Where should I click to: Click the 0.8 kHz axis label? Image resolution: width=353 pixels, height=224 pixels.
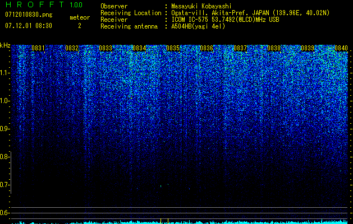[x=4, y=157]
